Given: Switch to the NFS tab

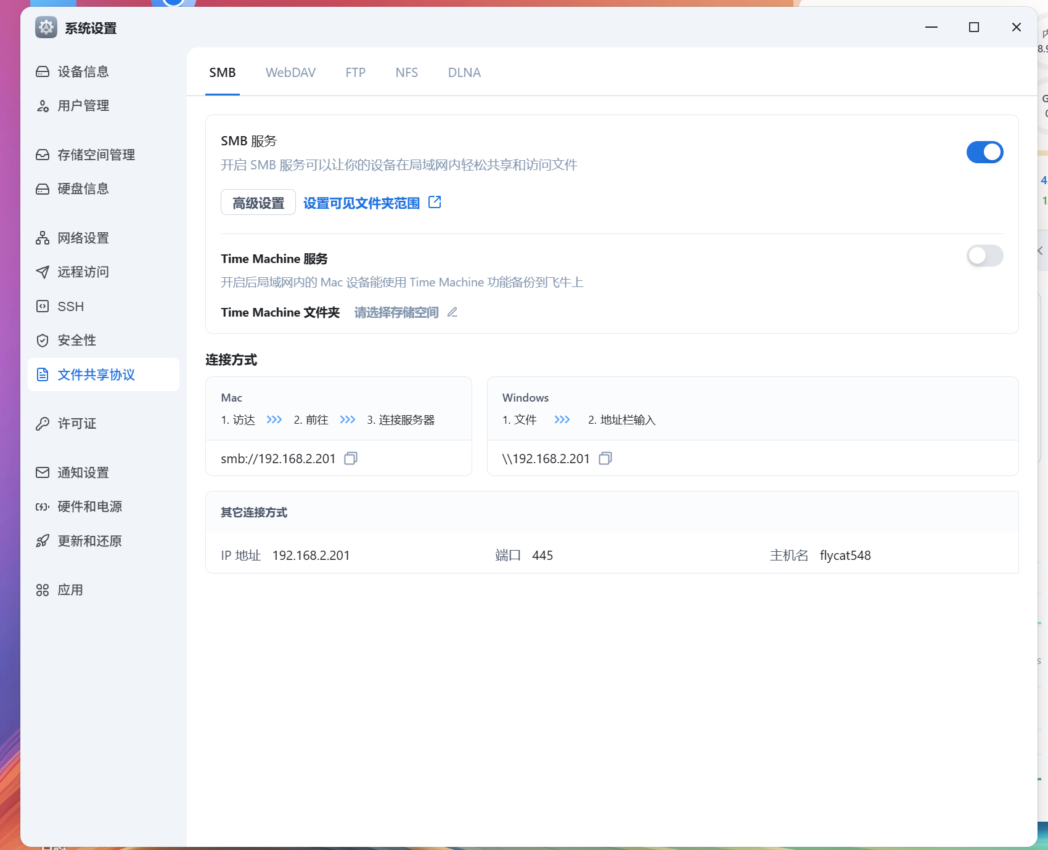Looking at the screenshot, I should 406,73.
